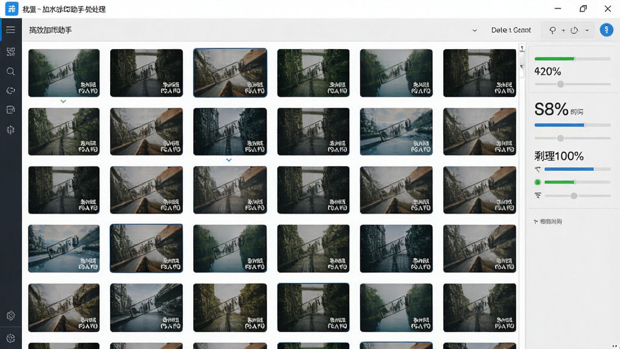Viewport: 620px width, 349px height.
Task: Expand the blue chevron under the thumbnail
Action: [229, 160]
